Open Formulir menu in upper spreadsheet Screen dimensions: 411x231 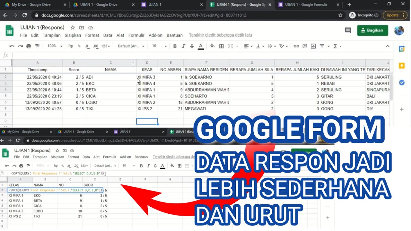pyautogui.click(x=136, y=35)
